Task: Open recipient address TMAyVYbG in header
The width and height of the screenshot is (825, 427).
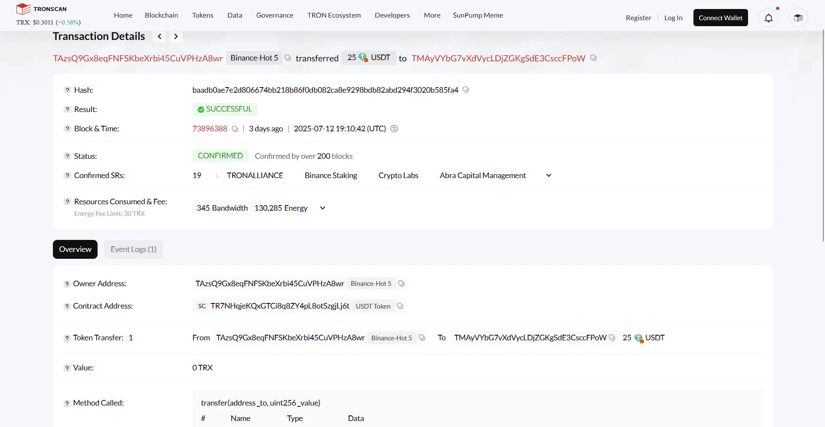Action: tap(498, 58)
